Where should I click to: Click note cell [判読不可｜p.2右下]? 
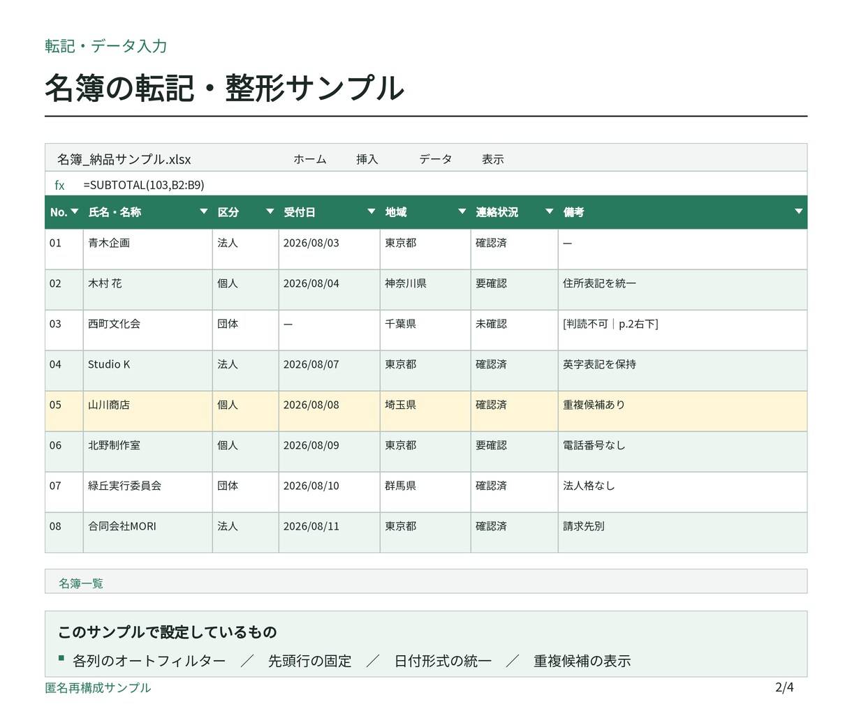coord(683,330)
